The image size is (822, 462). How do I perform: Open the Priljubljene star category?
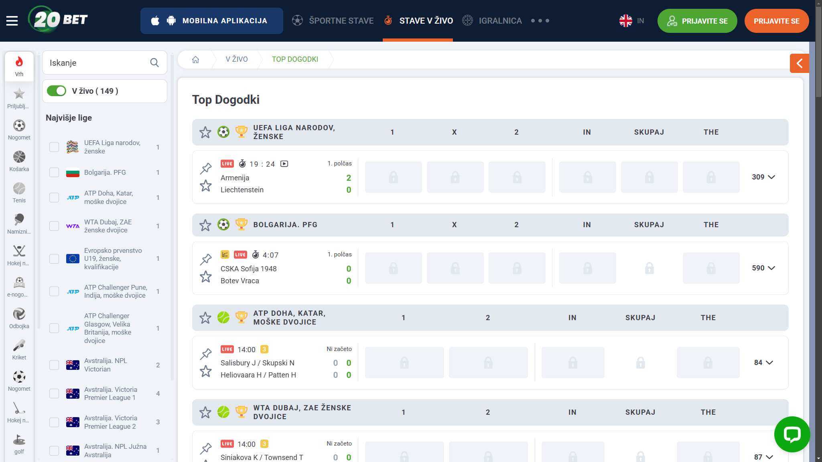click(19, 98)
